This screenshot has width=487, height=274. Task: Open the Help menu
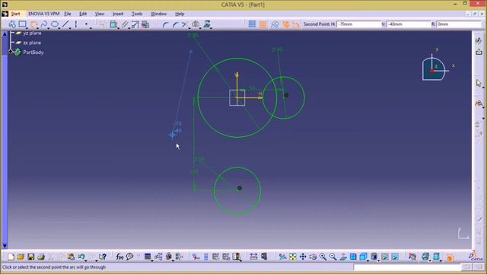(x=180, y=14)
